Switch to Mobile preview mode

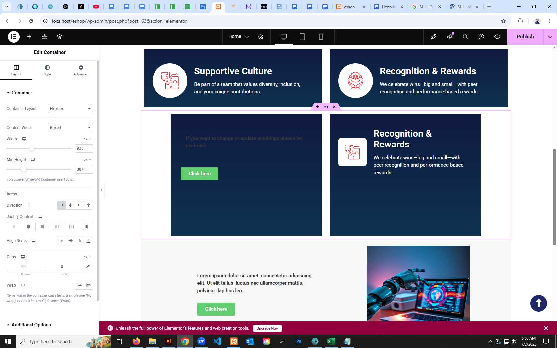tap(321, 37)
